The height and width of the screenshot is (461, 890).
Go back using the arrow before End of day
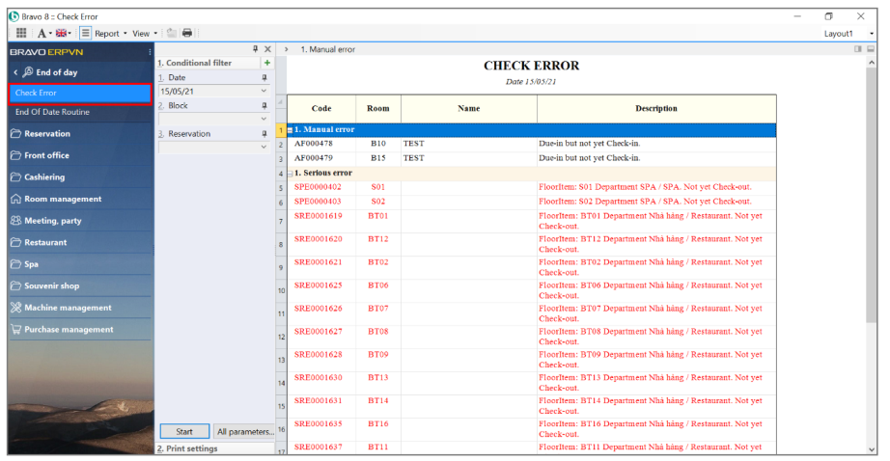click(15, 72)
